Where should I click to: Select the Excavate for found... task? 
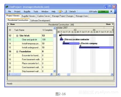click(x=31, y=55)
